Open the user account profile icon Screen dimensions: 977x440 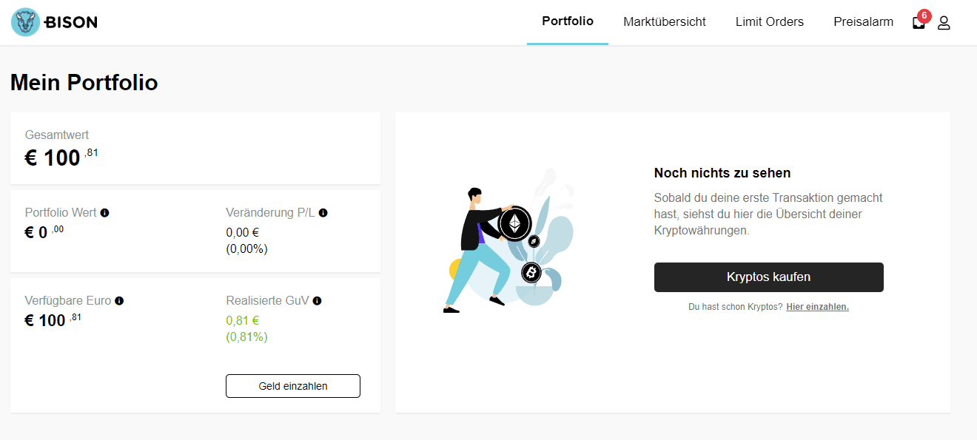944,23
